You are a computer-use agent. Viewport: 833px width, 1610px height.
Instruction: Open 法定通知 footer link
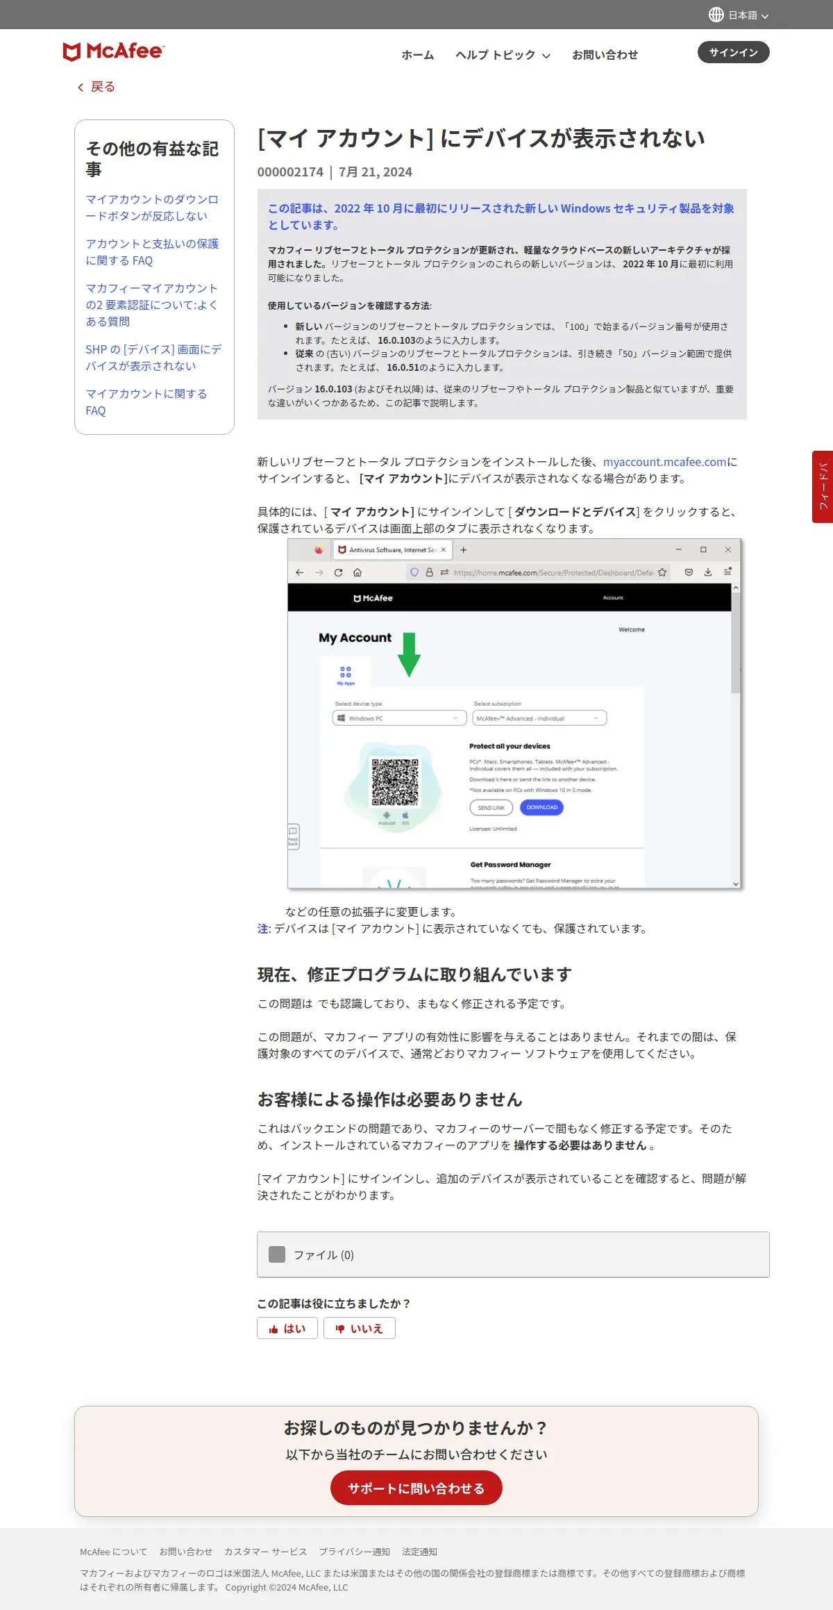(x=419, y=1552)
